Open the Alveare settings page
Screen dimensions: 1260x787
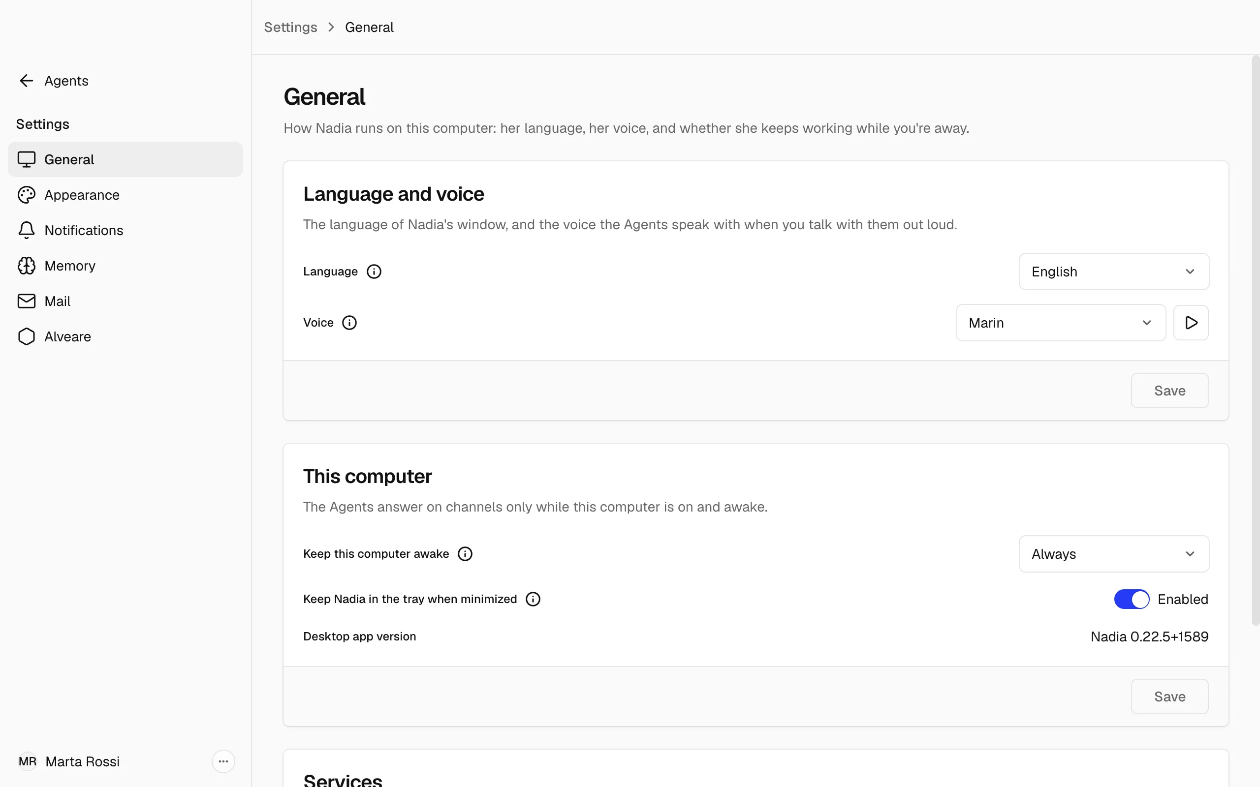click(x=125, y=336)
